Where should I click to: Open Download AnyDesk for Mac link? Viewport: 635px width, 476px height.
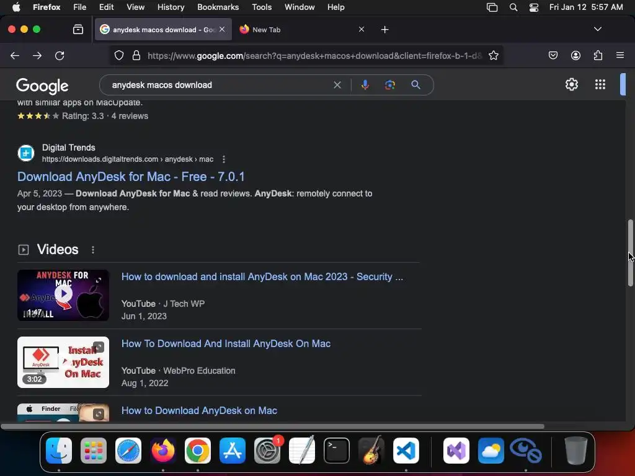(131, 177)
